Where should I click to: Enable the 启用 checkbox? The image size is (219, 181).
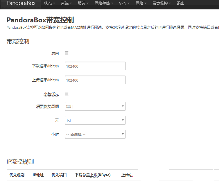coord(67,53)
